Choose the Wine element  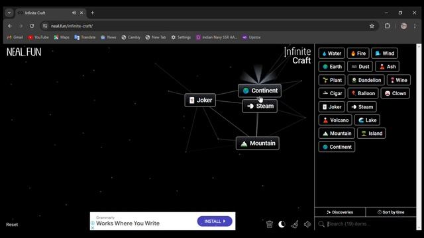(x=399, y=80)
